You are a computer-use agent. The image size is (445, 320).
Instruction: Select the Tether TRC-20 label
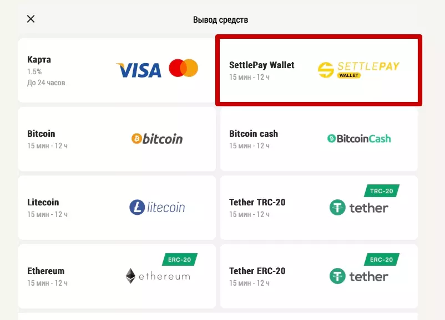pyautogui.click(x=257, y=203)
